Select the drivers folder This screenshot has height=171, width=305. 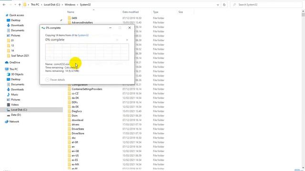[75, 124]
